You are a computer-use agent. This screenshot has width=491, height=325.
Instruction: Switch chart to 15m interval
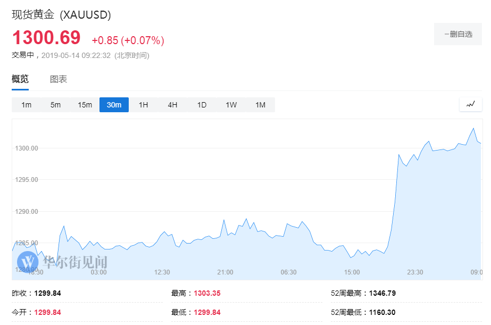(x=85, y=105)
